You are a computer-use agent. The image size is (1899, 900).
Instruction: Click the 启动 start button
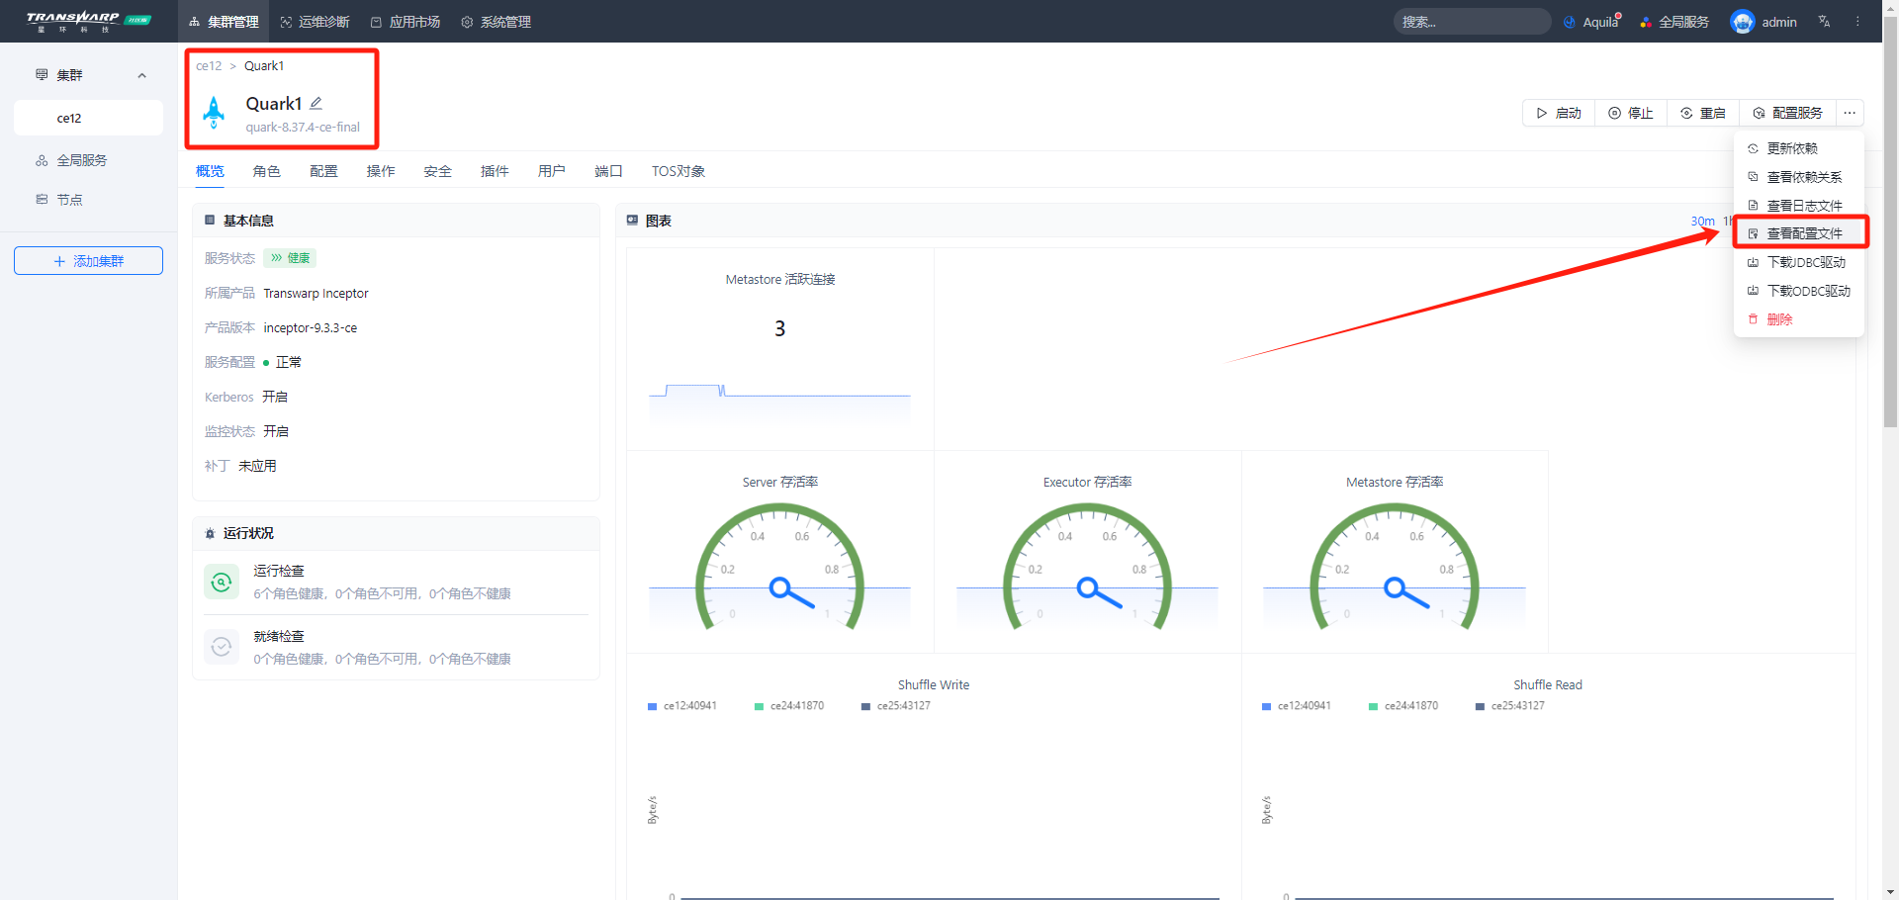[x=1559, y=113]
